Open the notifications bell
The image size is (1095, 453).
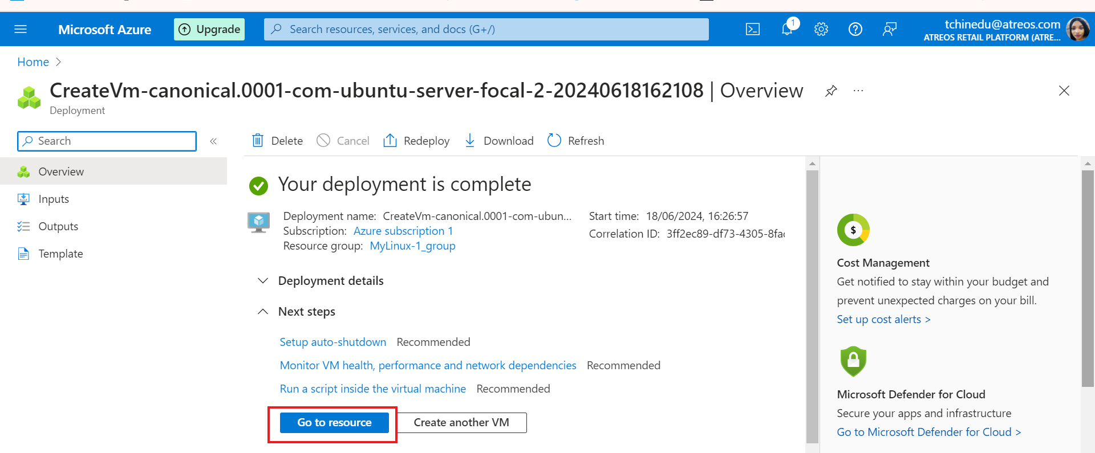[x=787, y=29]
